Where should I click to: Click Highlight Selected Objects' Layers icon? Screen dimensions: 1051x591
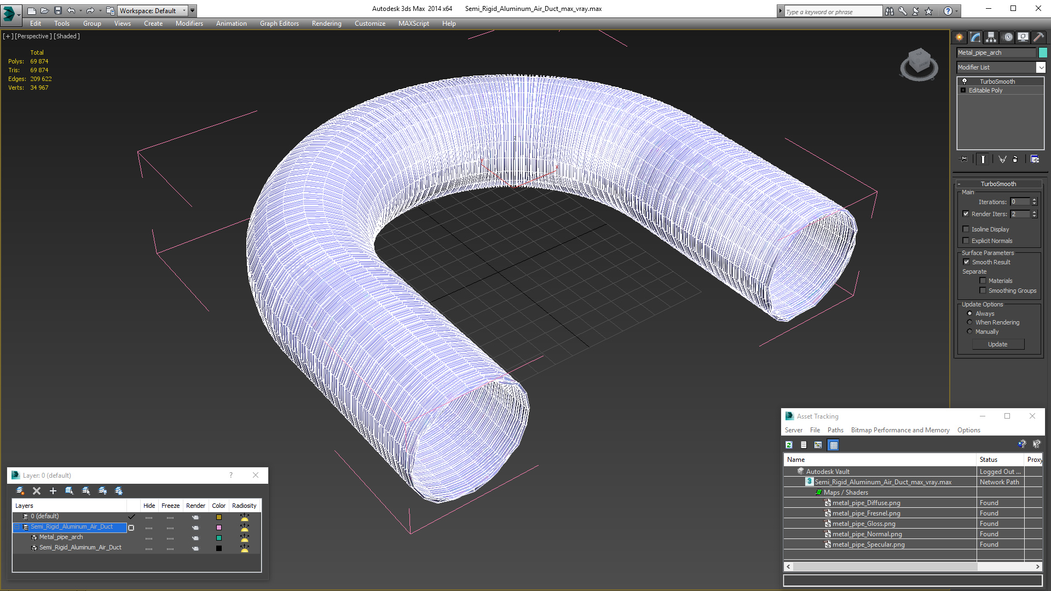(86, 491)
